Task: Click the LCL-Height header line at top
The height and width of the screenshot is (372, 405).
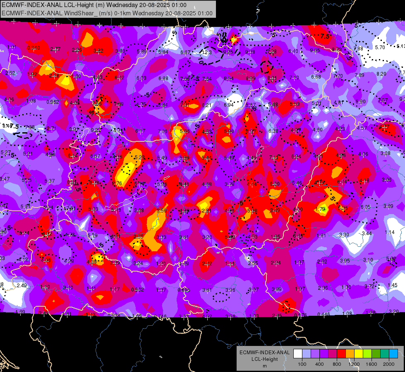Action: [94, 5]
